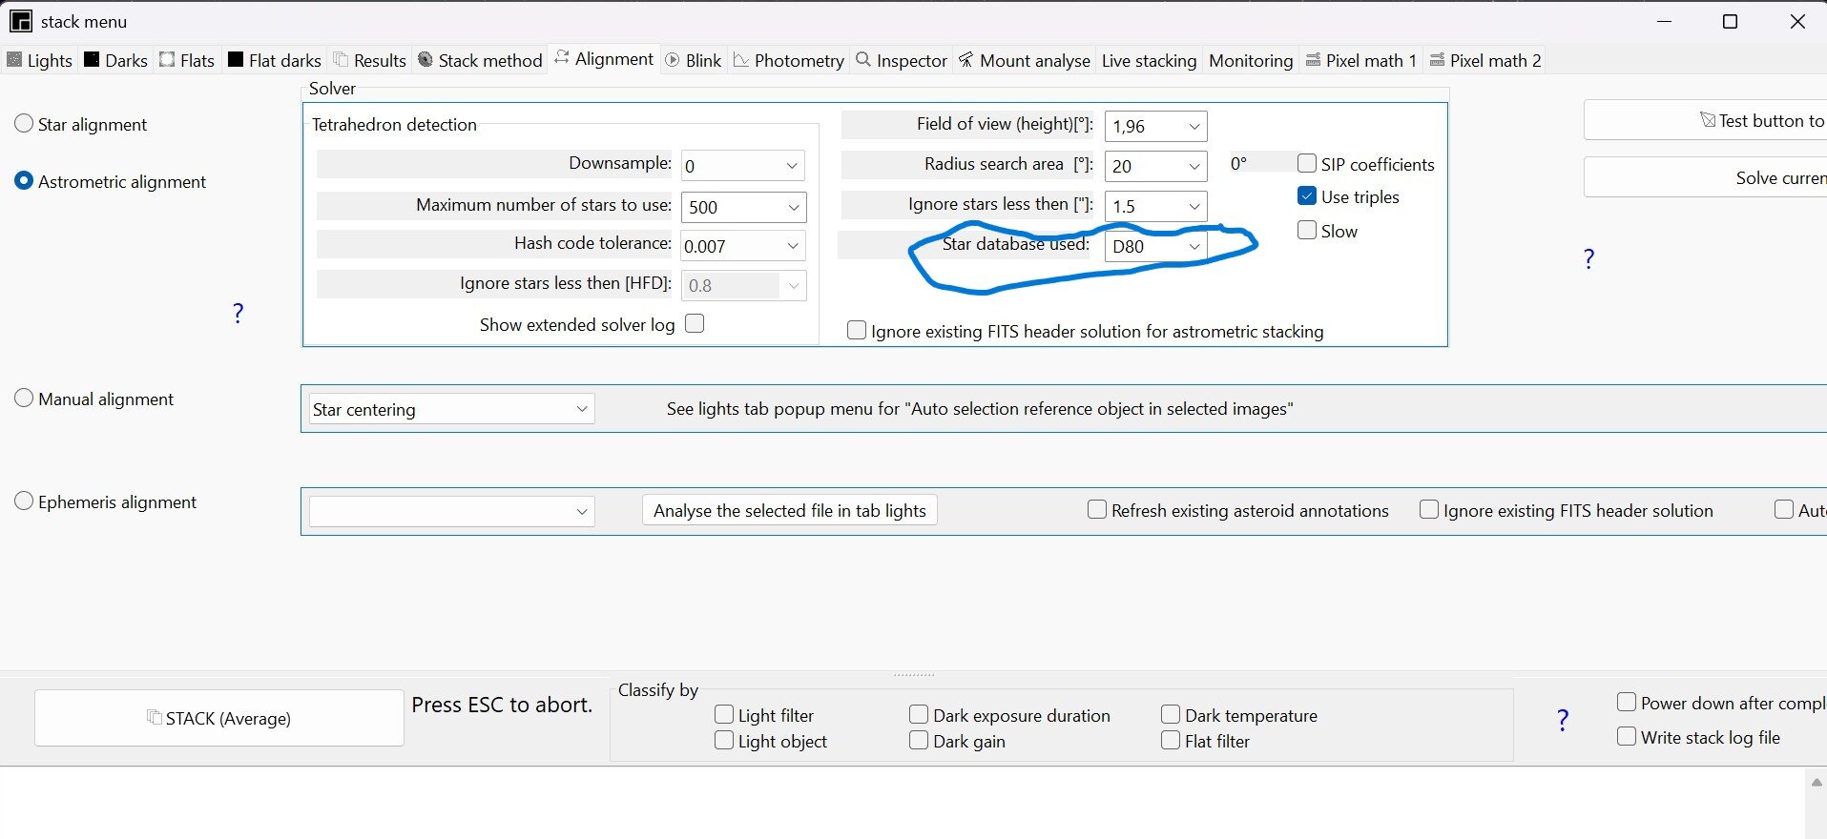Enable Power down after completion checkbox
Screen dimensions: 1827x839
(1627, 703)
